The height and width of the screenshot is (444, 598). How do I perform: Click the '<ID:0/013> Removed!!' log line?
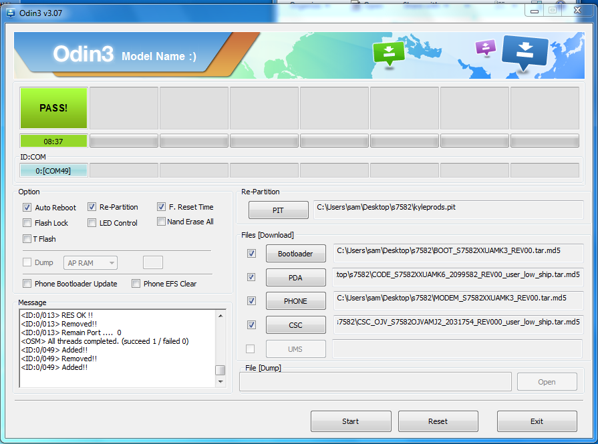pyautogui.click(x=59, y=324)
